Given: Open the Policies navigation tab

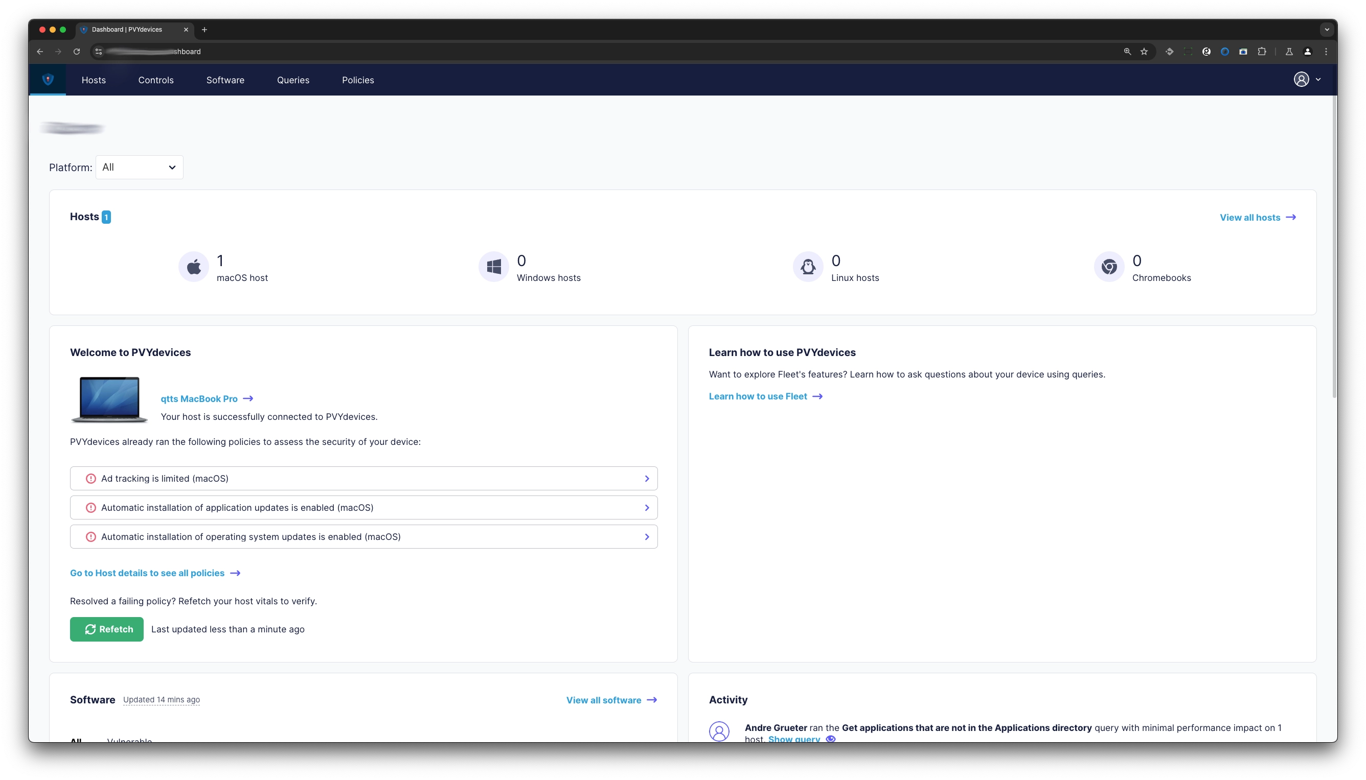Looking at the screenshot, I should [x=357, y=80].
